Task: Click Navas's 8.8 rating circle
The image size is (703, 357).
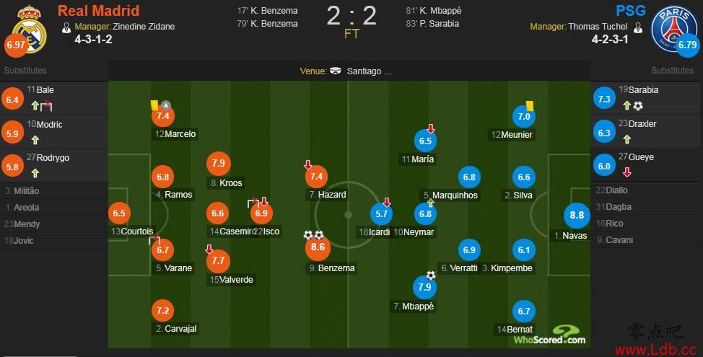Action: click(577, 216)
